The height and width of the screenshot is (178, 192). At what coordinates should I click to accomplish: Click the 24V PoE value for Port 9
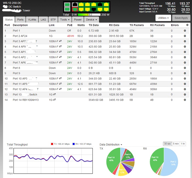[x=70, y=73]
